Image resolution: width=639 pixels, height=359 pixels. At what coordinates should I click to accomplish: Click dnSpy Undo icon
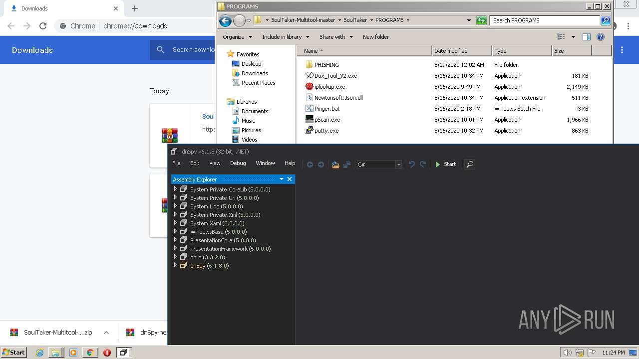(x=412, y=164)
